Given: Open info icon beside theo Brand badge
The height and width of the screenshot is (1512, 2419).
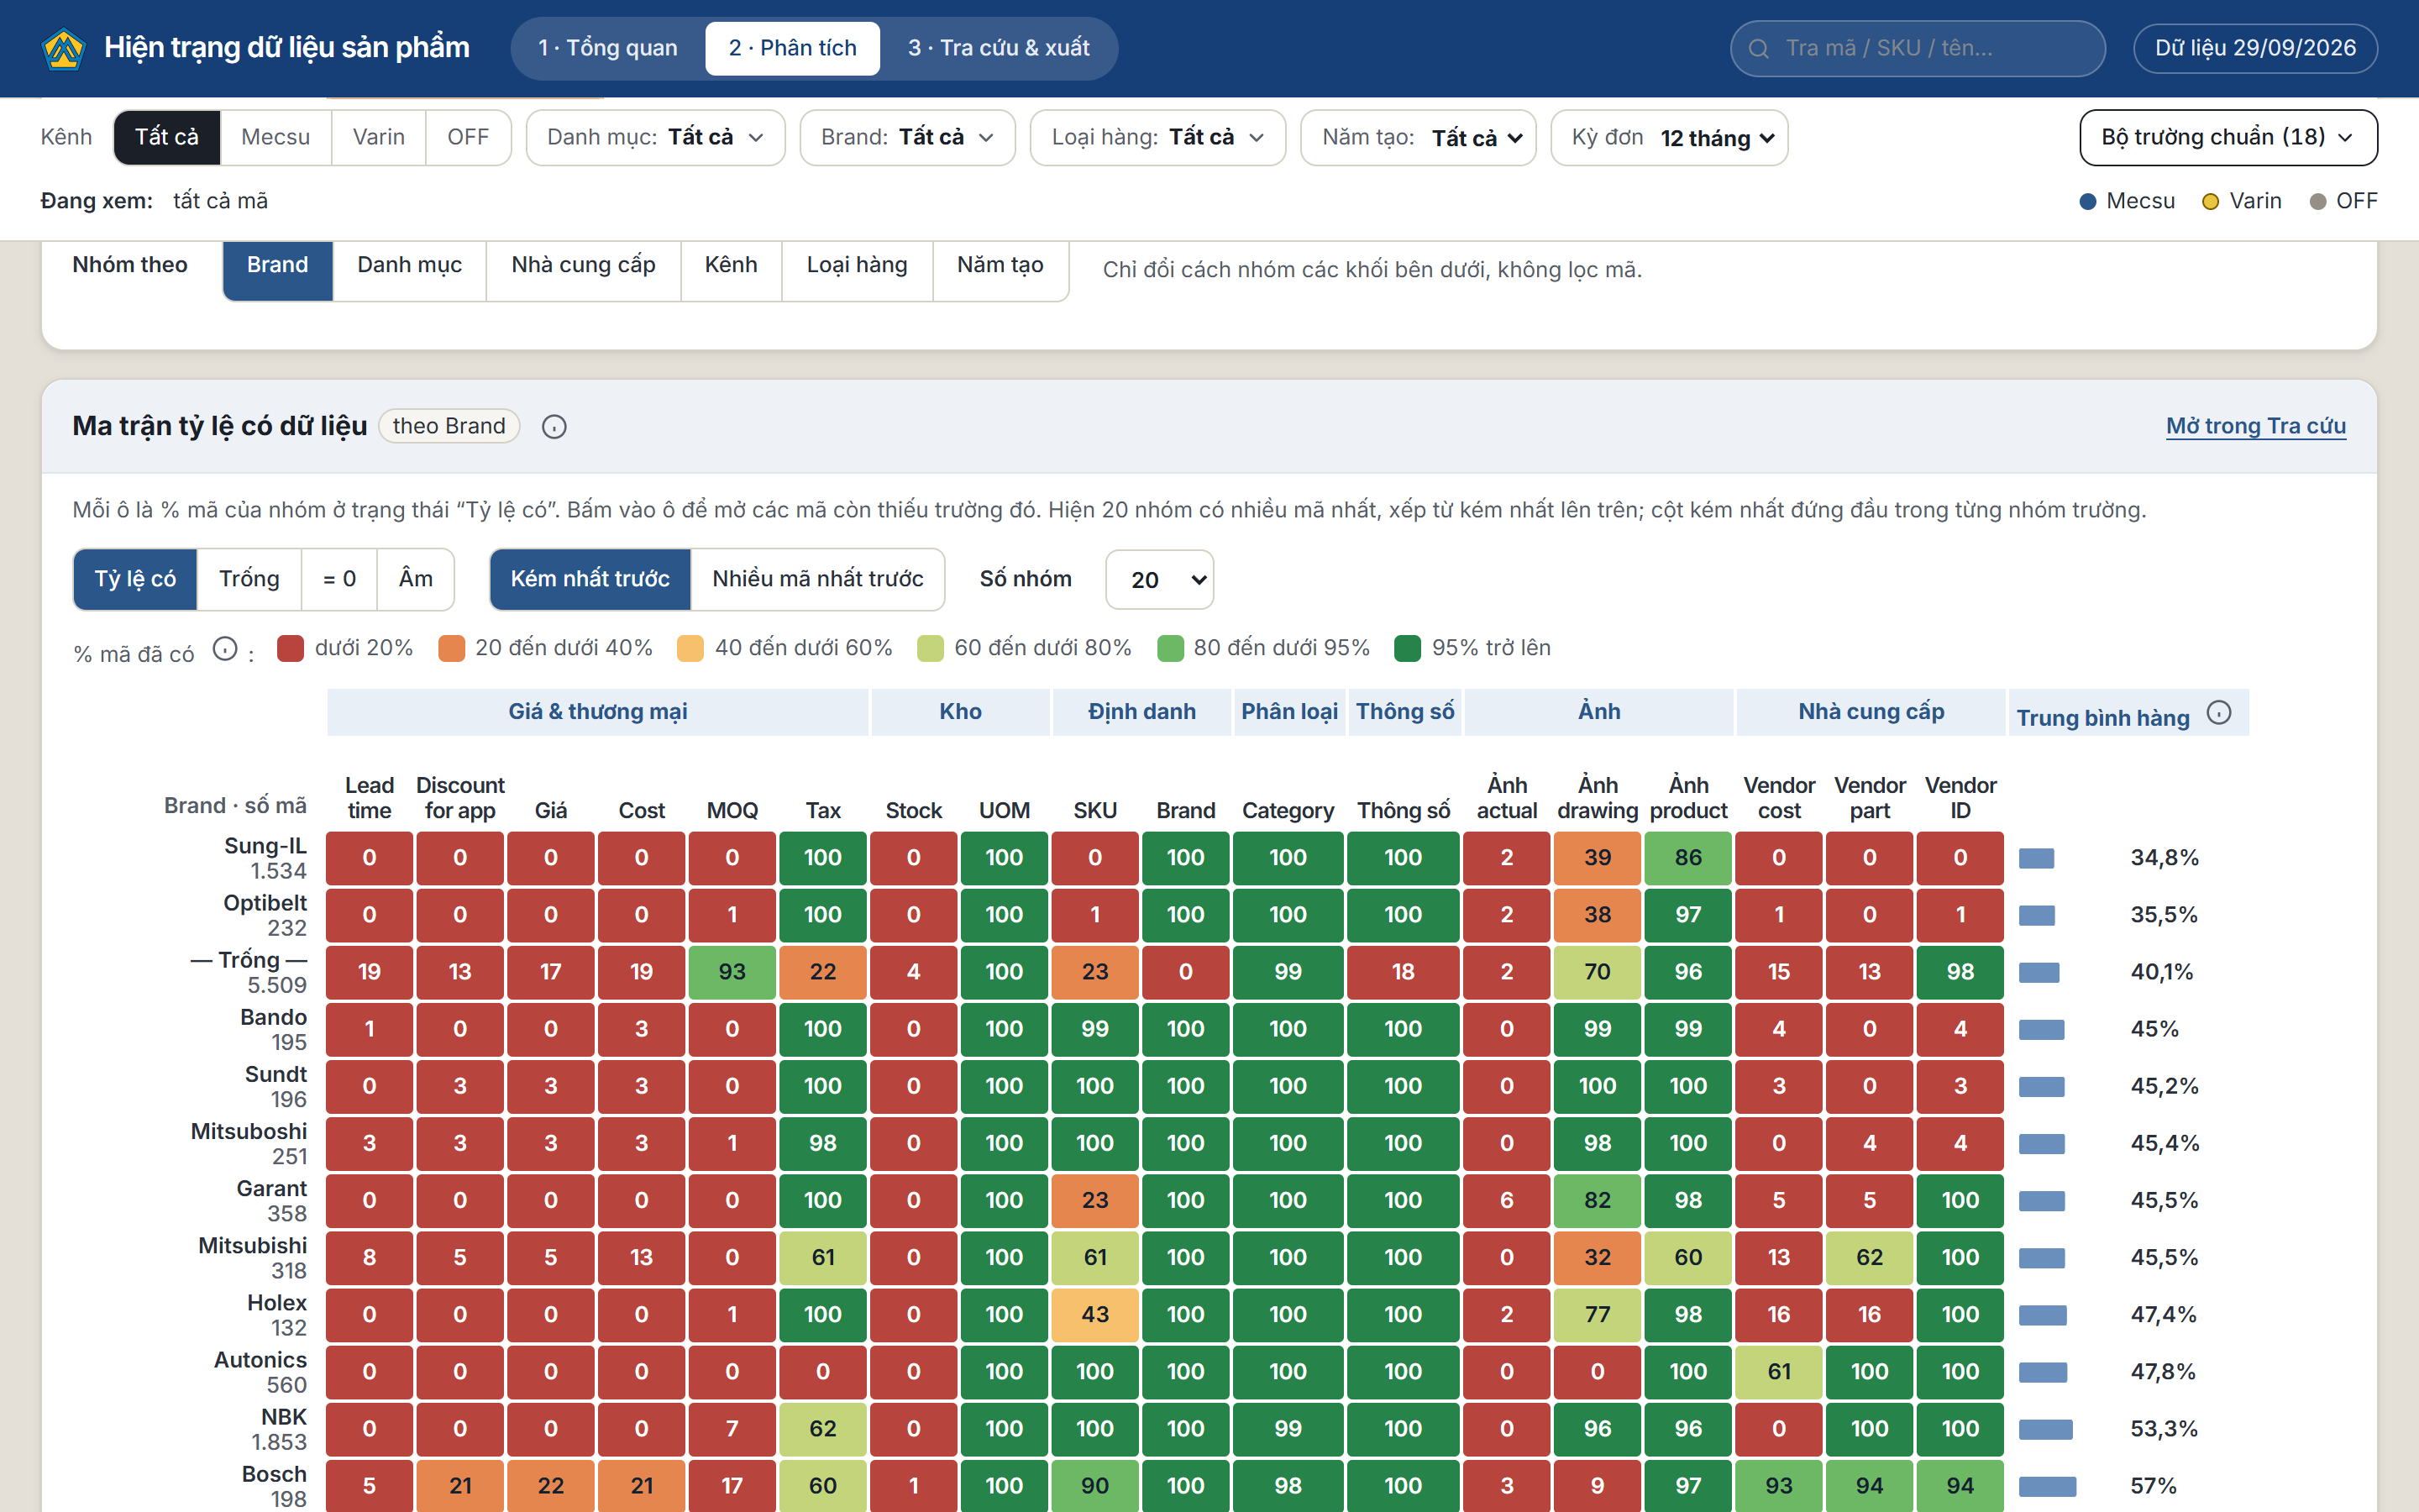Looking at the screenshot, I should (554, 427).
